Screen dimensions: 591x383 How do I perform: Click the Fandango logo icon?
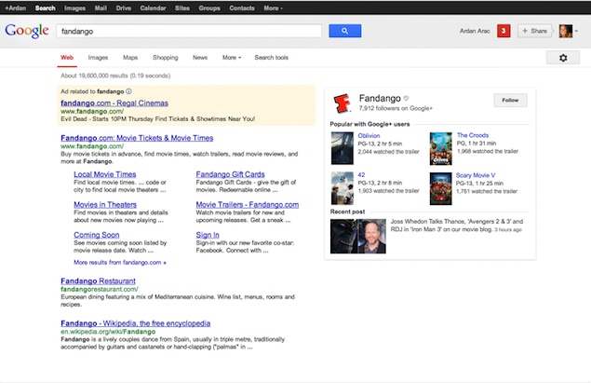point(342,102)
